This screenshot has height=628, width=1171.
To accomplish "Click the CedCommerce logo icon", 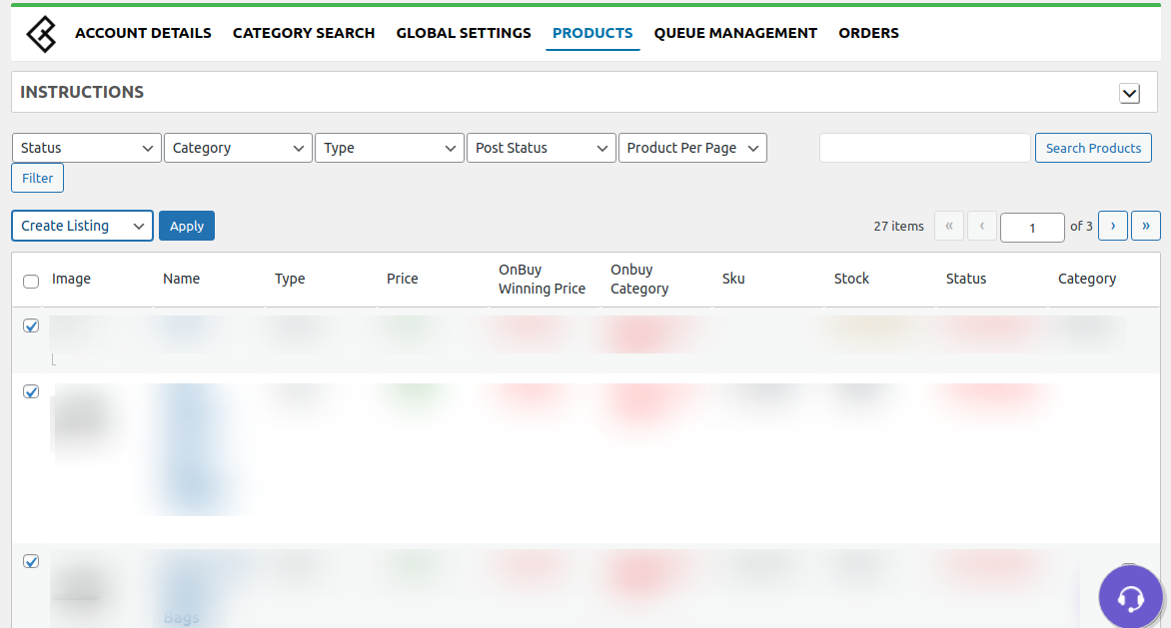I will coord(42,34).
